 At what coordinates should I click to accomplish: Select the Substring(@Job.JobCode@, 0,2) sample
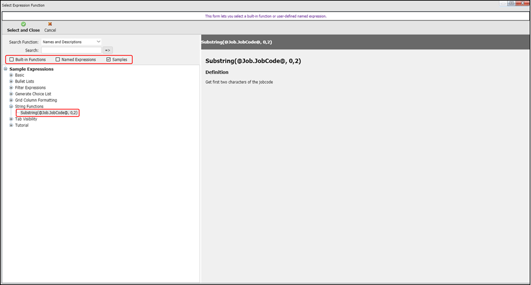pos(49,112)
